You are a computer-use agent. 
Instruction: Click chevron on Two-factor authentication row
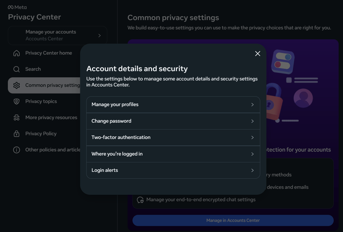click(x=253, y=138)
